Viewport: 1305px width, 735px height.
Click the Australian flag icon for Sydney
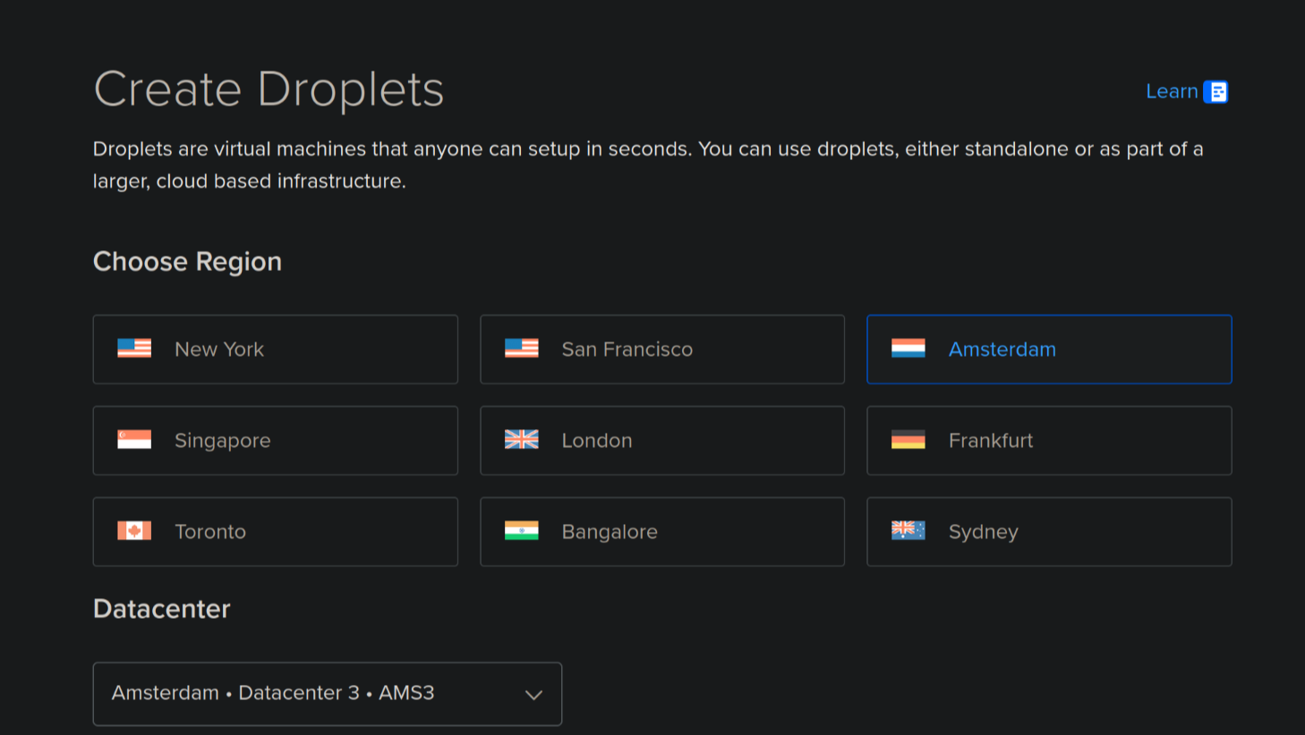tap(908, 531)
